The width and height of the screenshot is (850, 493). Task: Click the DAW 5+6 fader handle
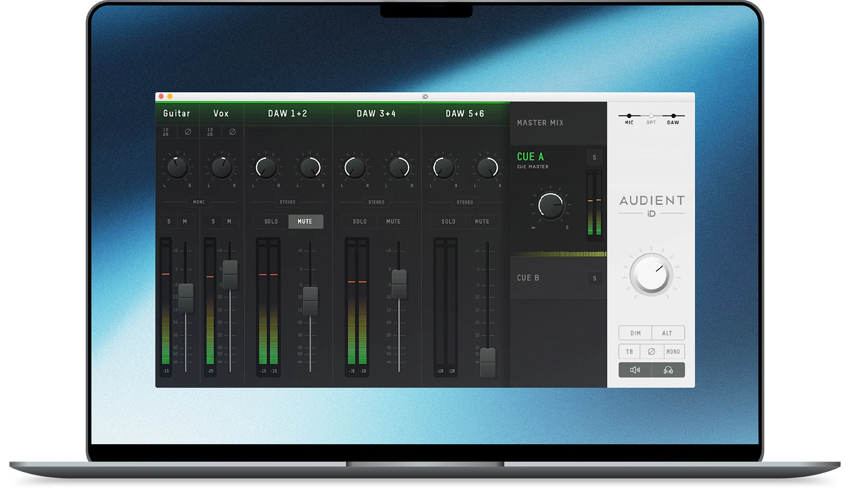(488, 363)
